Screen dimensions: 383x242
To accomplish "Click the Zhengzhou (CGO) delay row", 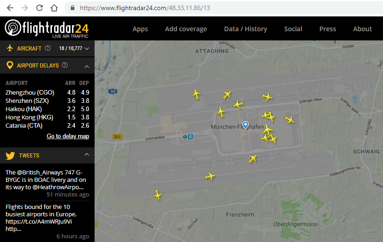I will 47,93.
